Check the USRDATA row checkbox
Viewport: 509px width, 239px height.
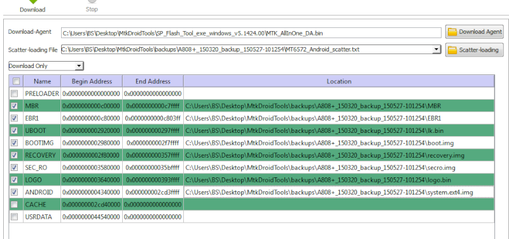point(14,217)
